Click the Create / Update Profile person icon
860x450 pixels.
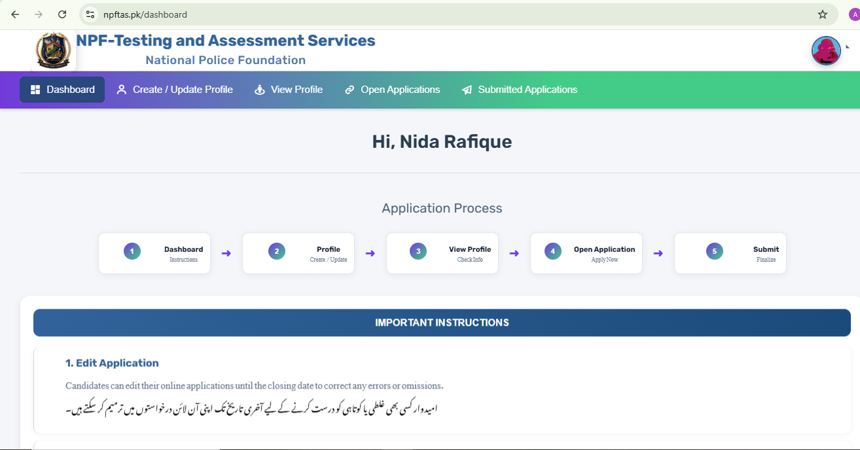121,90
